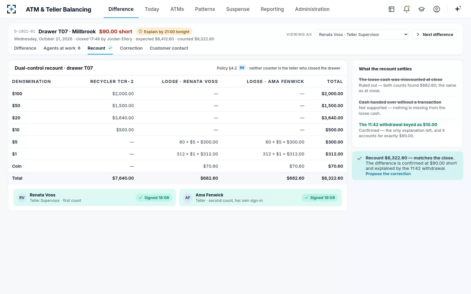The width and height of the screenshot is (471, 294).
Task: Go to the Next difference
Action: [434, 34]
